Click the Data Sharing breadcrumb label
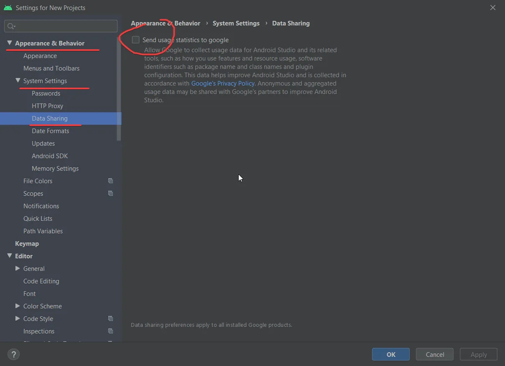Image resolution: width=505 pixels, height=366 pixels. tap(291, 23)
